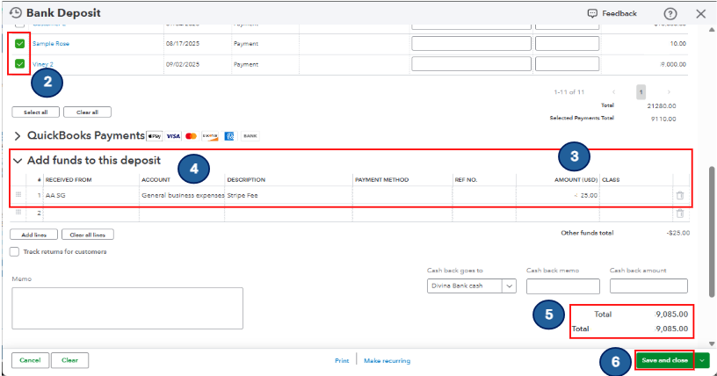Click the vertical scrollbar thumb

[x=712, y=232]
